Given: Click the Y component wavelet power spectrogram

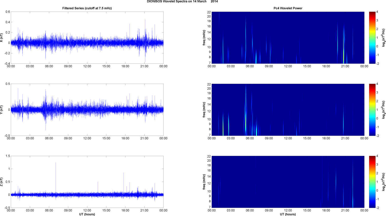Looking at the screenshot, I should coord(288,110).
